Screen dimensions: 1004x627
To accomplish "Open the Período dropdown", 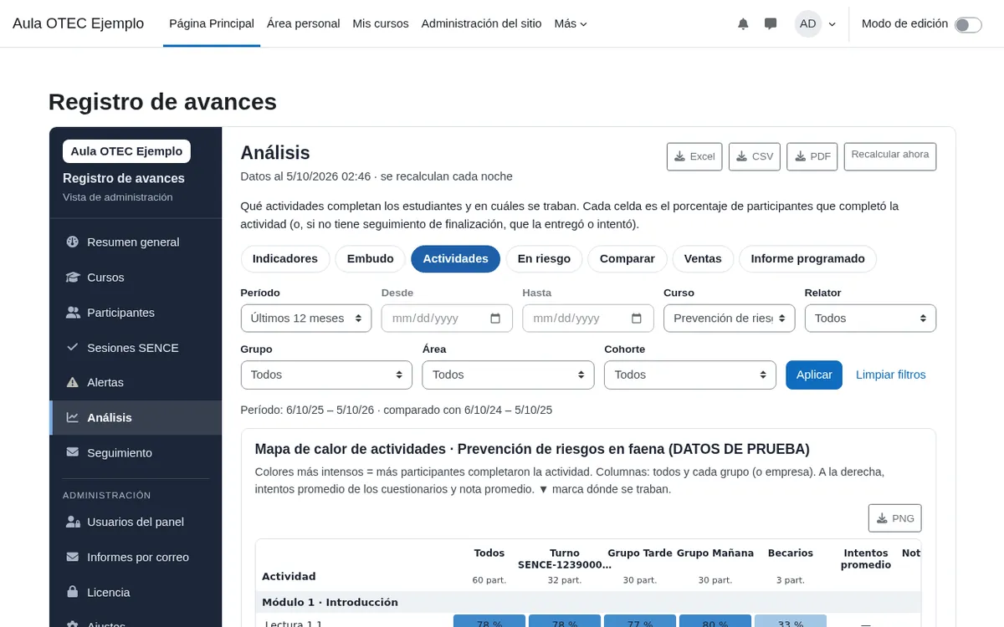I will click(x=306, y=319).
